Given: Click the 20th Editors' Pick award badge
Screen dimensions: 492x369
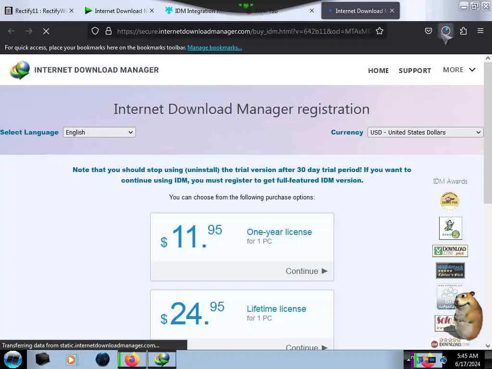Looking at the screenshot, I should point(450,201).
